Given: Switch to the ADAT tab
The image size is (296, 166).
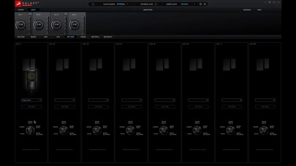Looking at the screenshot, I should point(33,10).
